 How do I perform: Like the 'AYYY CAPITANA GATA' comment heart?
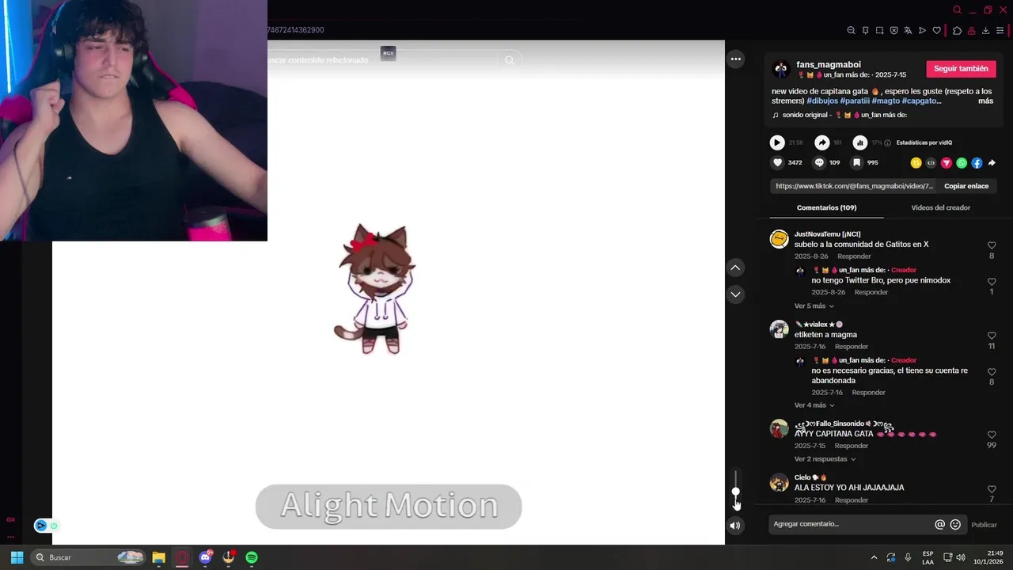point(992,435)
